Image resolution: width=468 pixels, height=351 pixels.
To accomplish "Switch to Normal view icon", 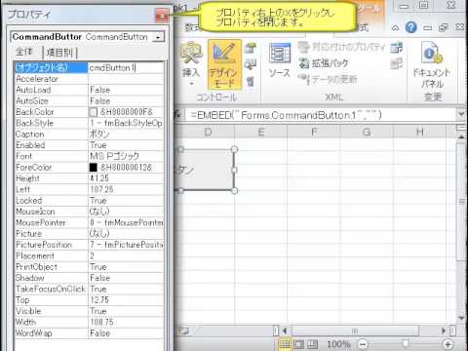I will coord(285,344).
